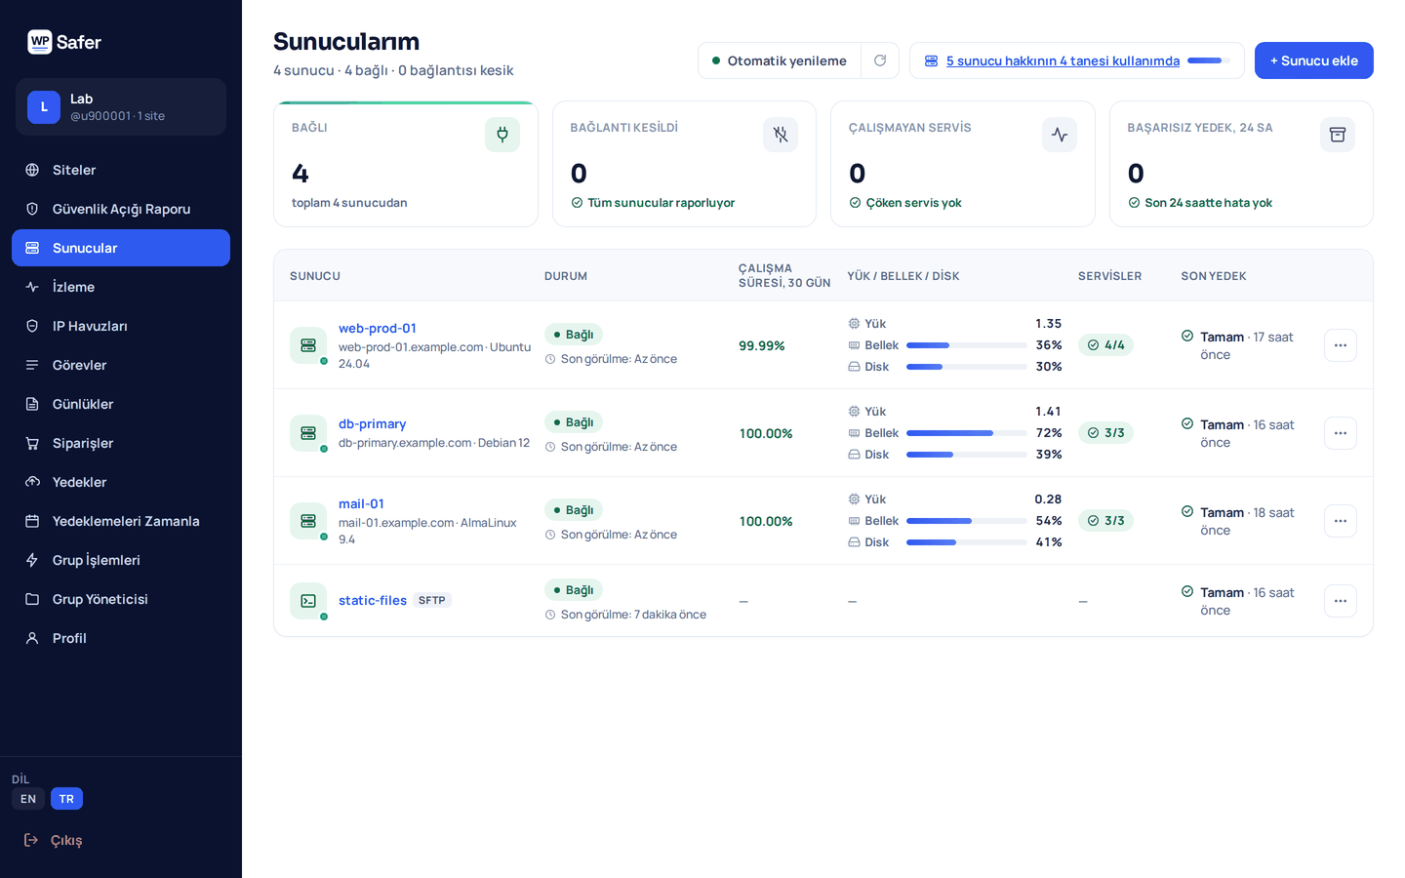Toggle Otomatik yenileme auto-refresh
The width and height of the screenshot is (1405, 878).
point(780,60)
